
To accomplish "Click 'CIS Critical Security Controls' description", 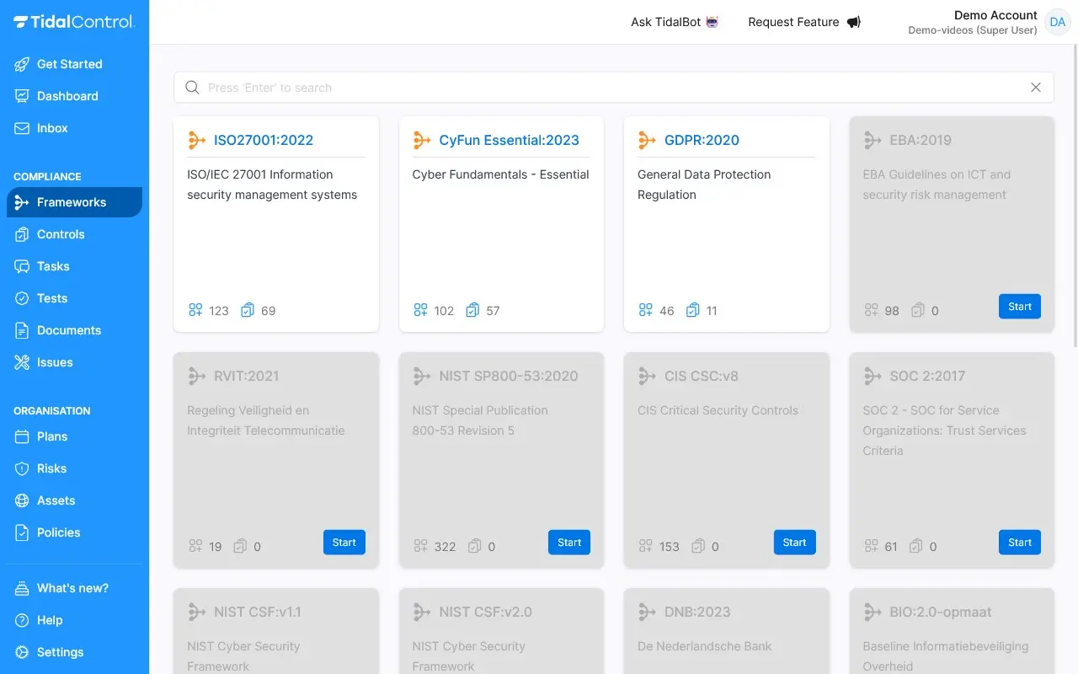I will click(718, 410).
